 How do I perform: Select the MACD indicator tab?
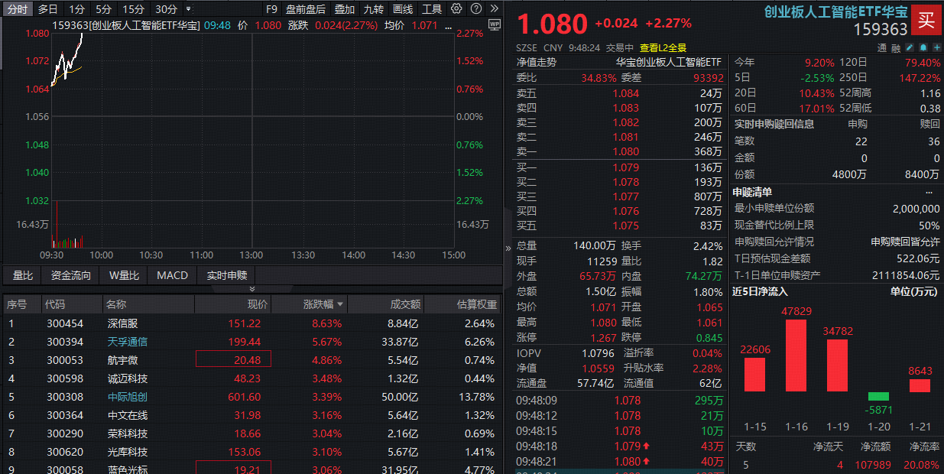(172, 275)
